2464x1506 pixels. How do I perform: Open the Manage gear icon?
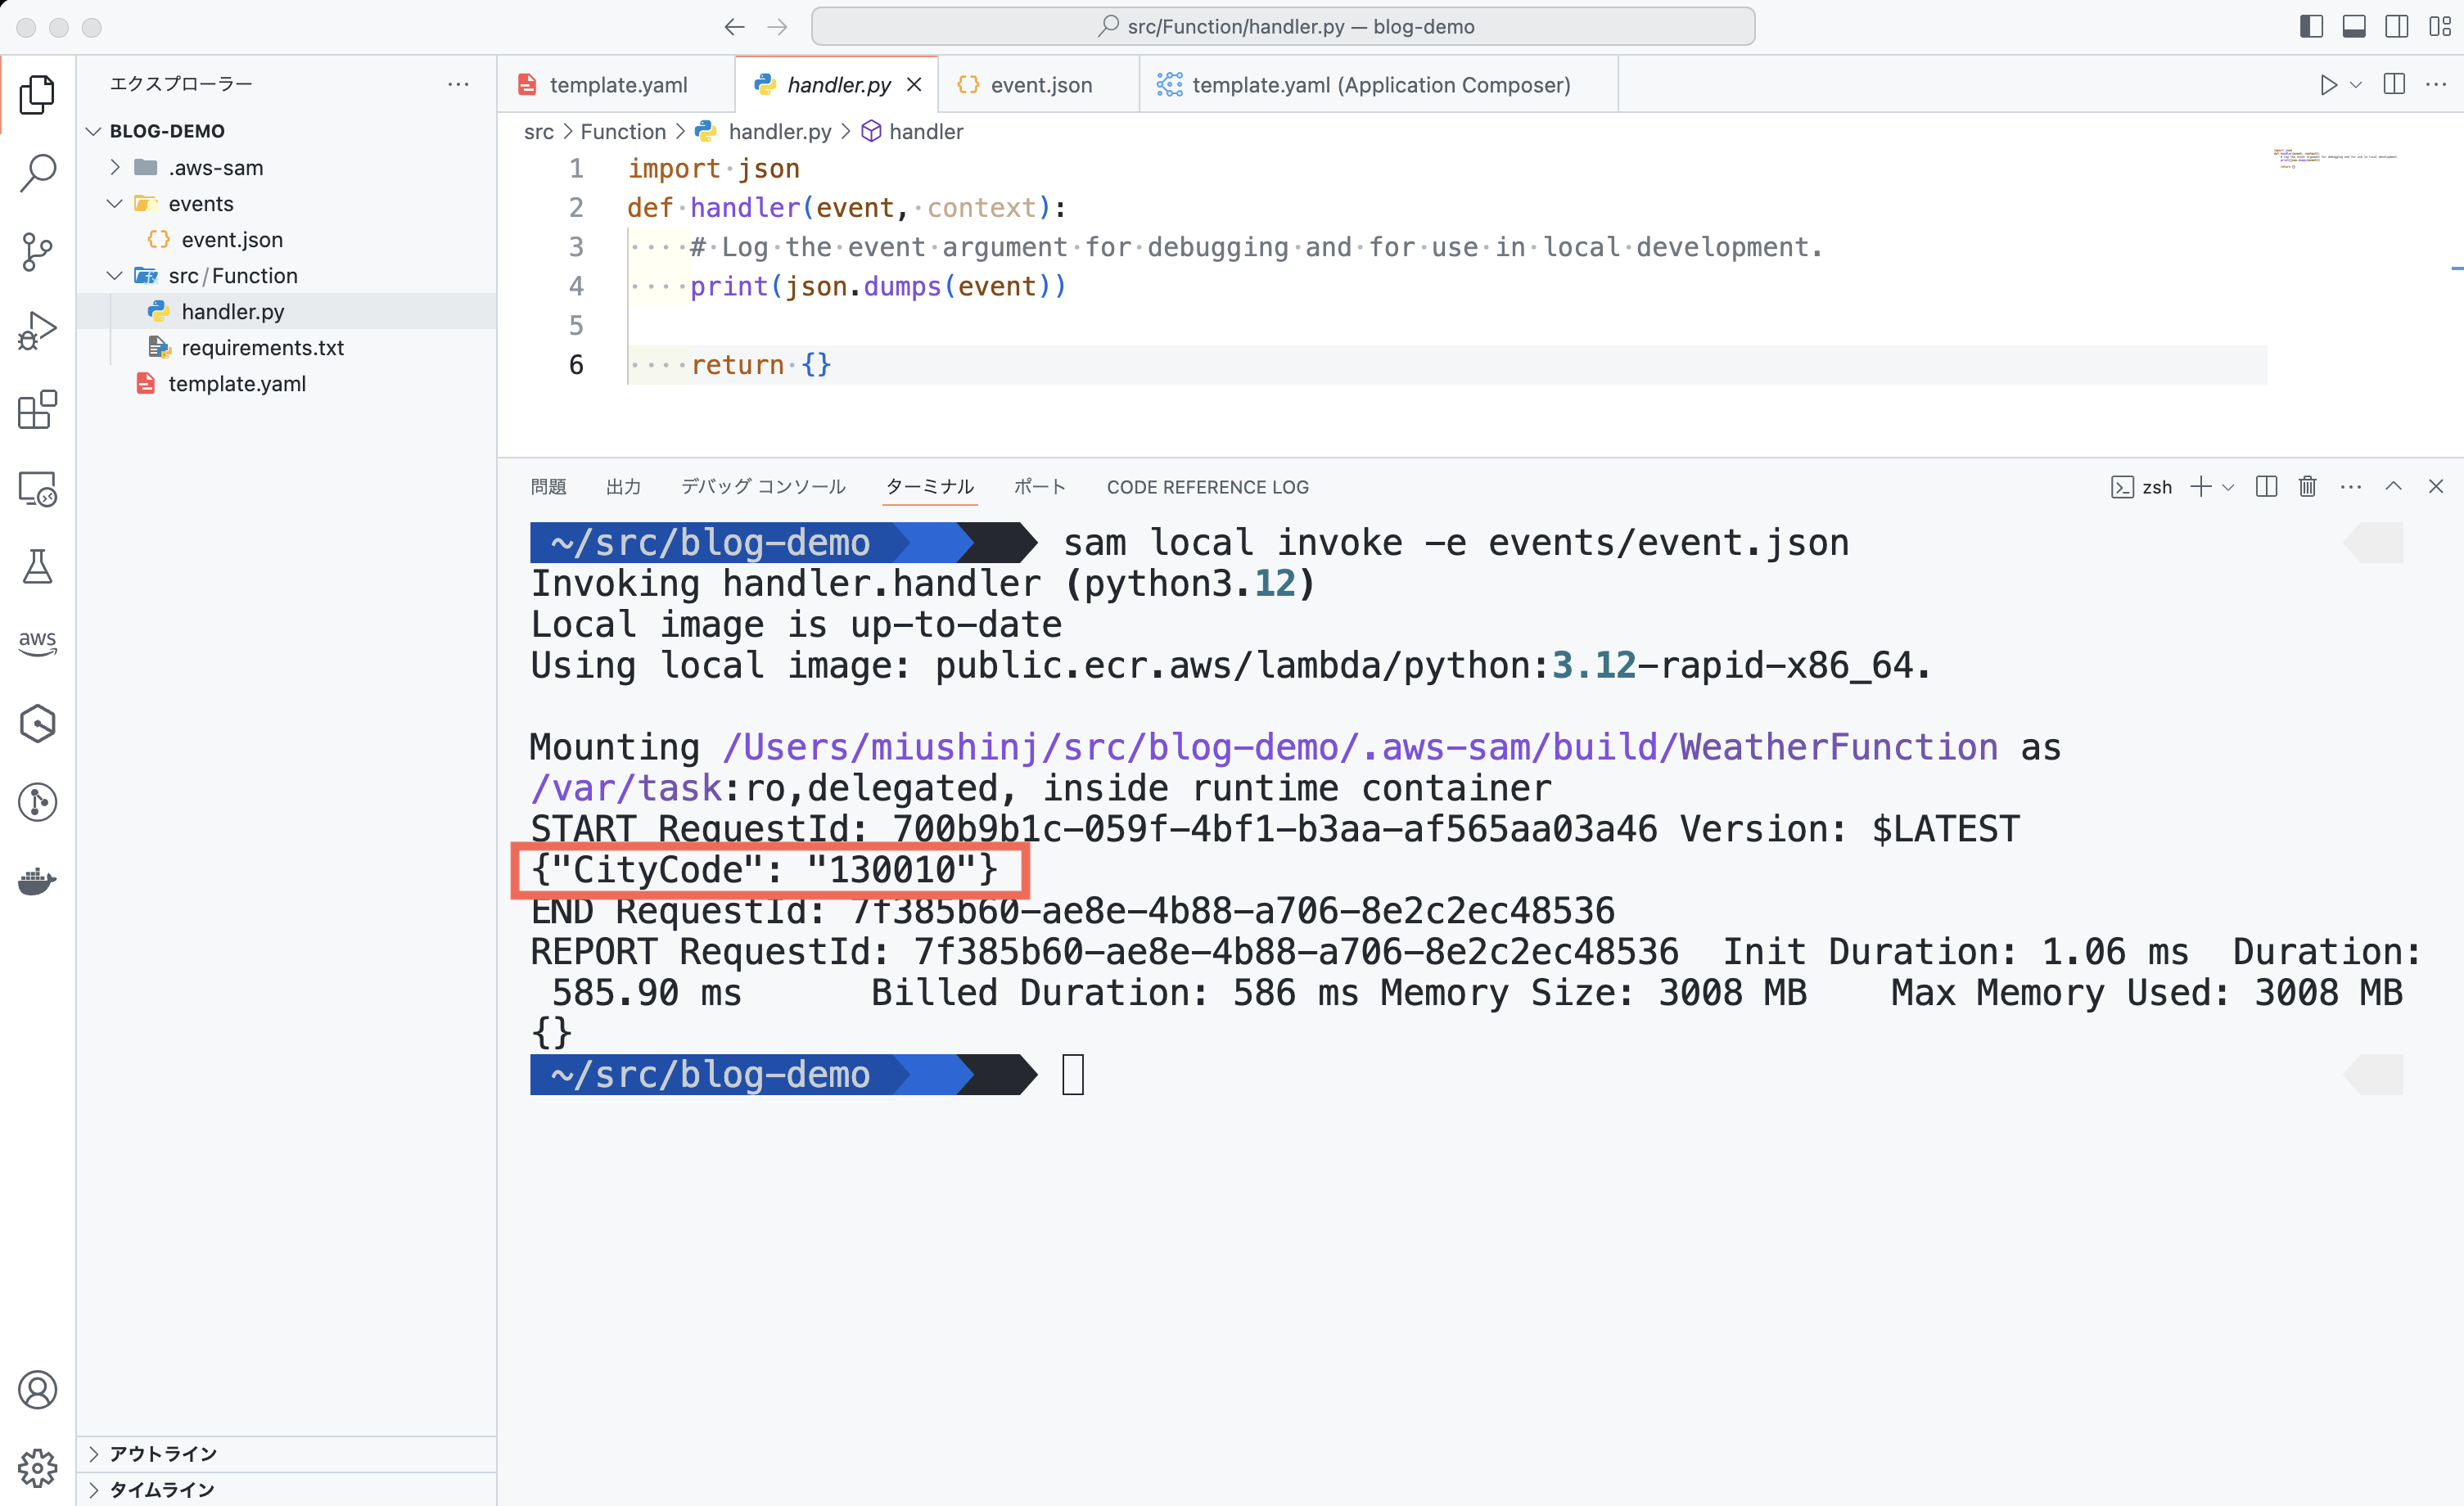[x=37, y=1467]
